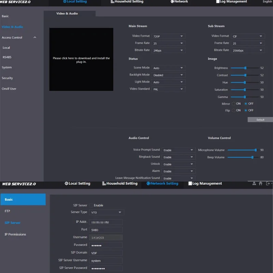This screenshot has height=273, width=273.
Task: Adjust the Contrast slider
Action: [245, 75]
